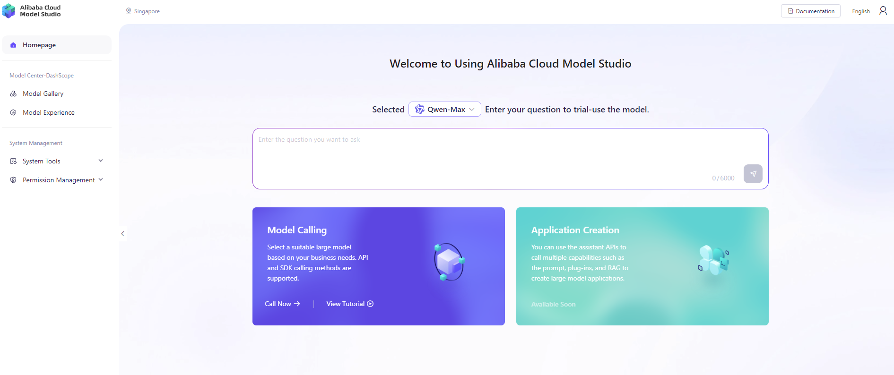Click the Singapore location pin icon
The height and width of the screenshot is (375, 894).
(129, 11)
